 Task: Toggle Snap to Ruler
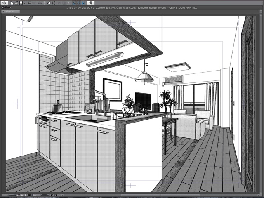[x=74, y=3]
